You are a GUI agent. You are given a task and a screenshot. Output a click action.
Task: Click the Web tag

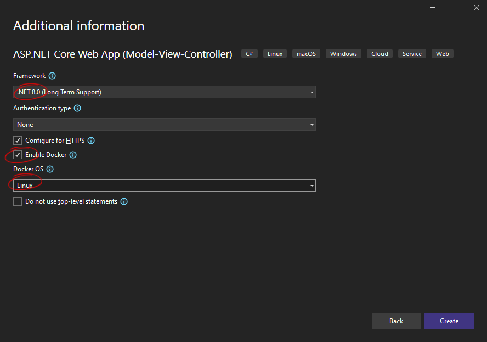tap(442, 54)
